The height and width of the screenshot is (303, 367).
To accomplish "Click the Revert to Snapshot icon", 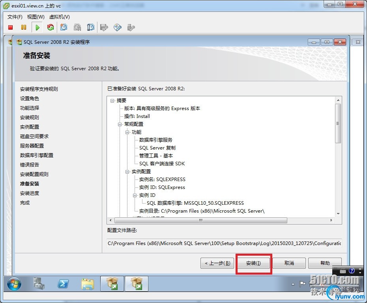I will [77, 27].
